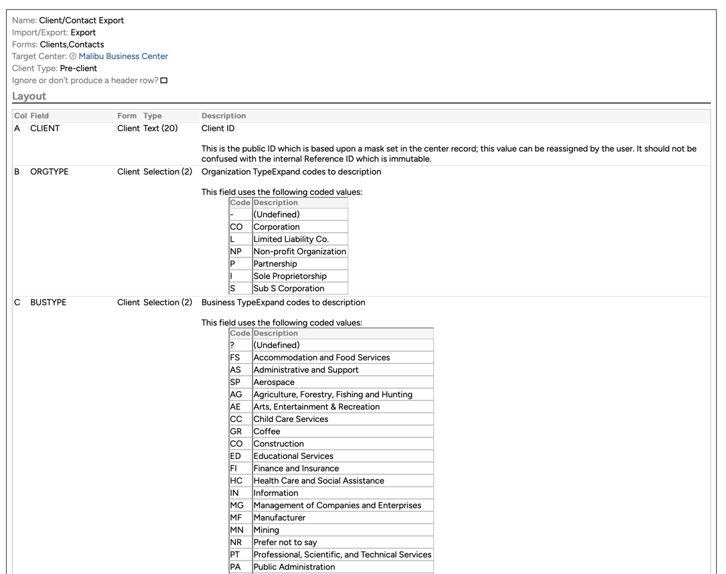This screenshot has width=726, height=574.
Task: Select the ORGTYPE field cell
Action: [49, 171]
